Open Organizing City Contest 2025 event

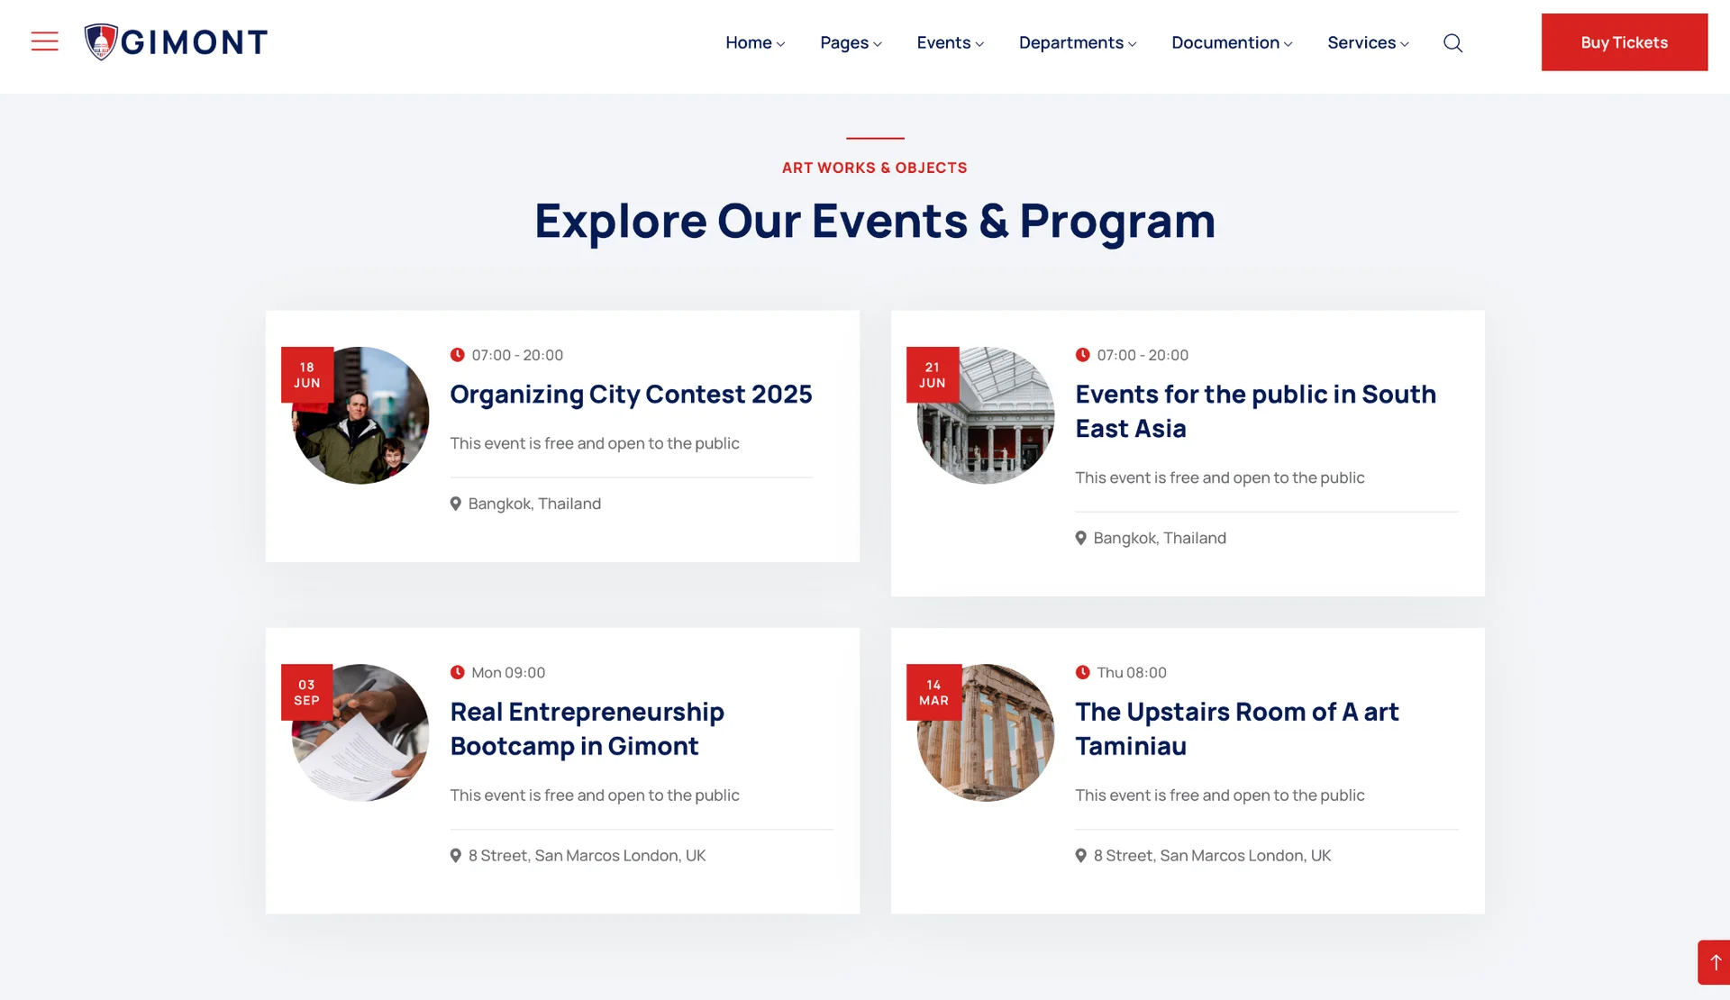click(631, 395)
